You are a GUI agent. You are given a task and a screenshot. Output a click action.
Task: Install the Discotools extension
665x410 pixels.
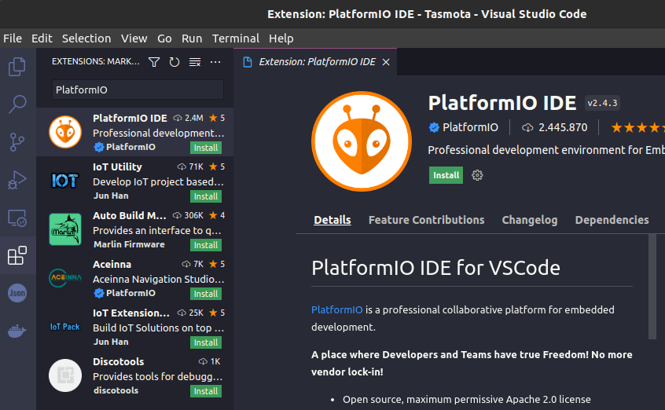click(206, 391)
